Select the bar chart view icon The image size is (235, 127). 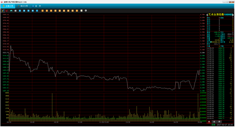pyautogui.click(x=3, y=11)
